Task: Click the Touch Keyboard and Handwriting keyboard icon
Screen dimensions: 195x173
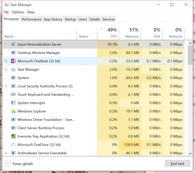Action: click(13, 94)
